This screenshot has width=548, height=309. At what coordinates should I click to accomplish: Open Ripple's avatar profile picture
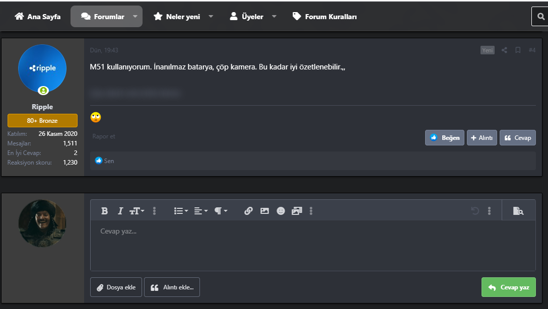(x=42, y=68)
